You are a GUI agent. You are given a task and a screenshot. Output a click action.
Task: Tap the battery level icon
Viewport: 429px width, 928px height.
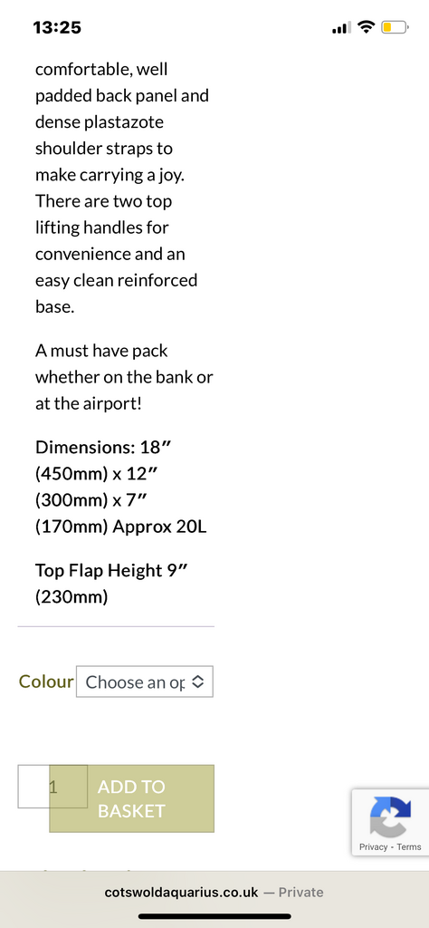click(x=395, y=27)
